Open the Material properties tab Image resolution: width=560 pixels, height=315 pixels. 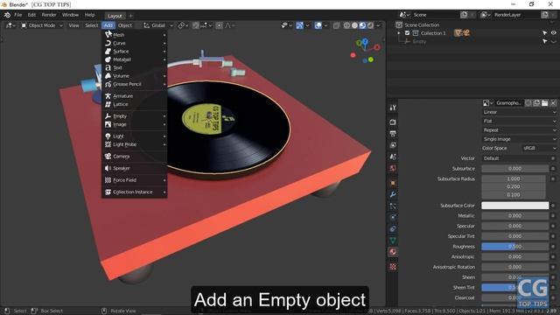tap(393, 252)
